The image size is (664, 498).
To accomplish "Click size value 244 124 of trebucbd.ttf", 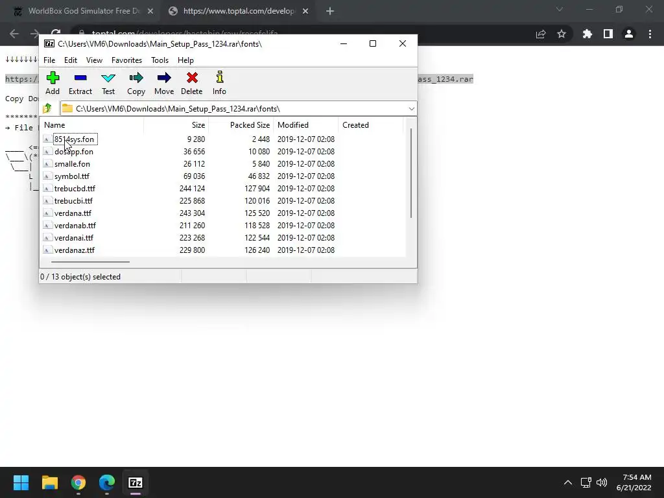I will (x=192, y=189).
